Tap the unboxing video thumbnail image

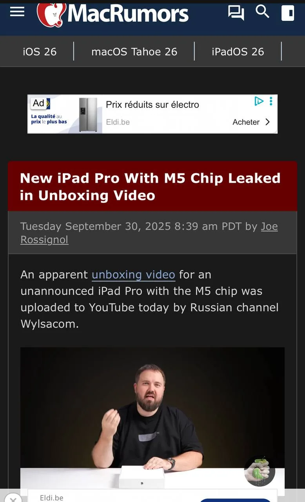click(152, 418)
